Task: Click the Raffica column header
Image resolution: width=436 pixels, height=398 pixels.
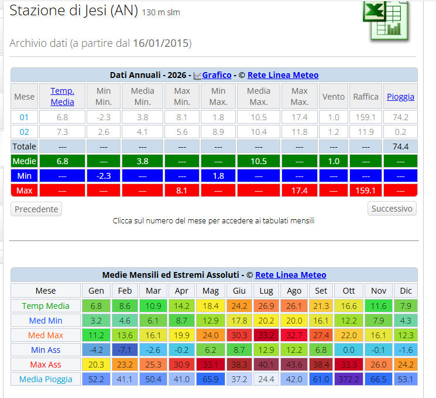Action: 365,97
